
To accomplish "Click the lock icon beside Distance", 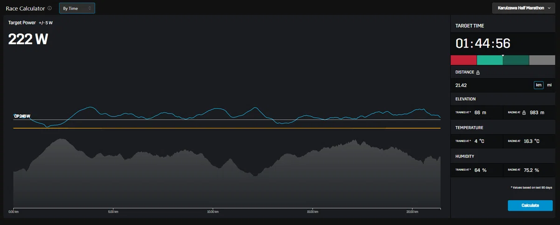I will pos(478,73).
